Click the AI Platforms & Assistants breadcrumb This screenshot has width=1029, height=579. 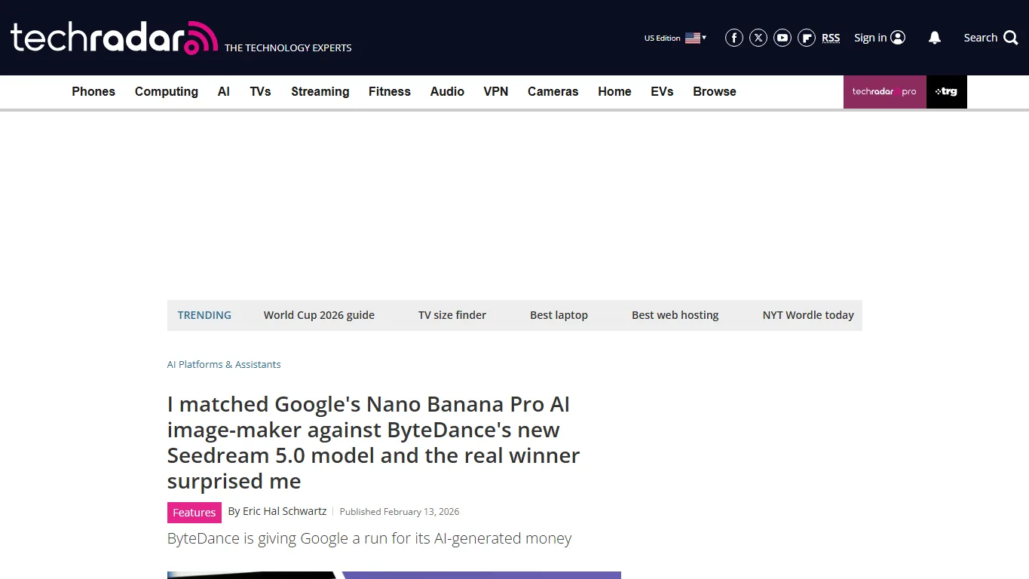(x=224, y=364)
